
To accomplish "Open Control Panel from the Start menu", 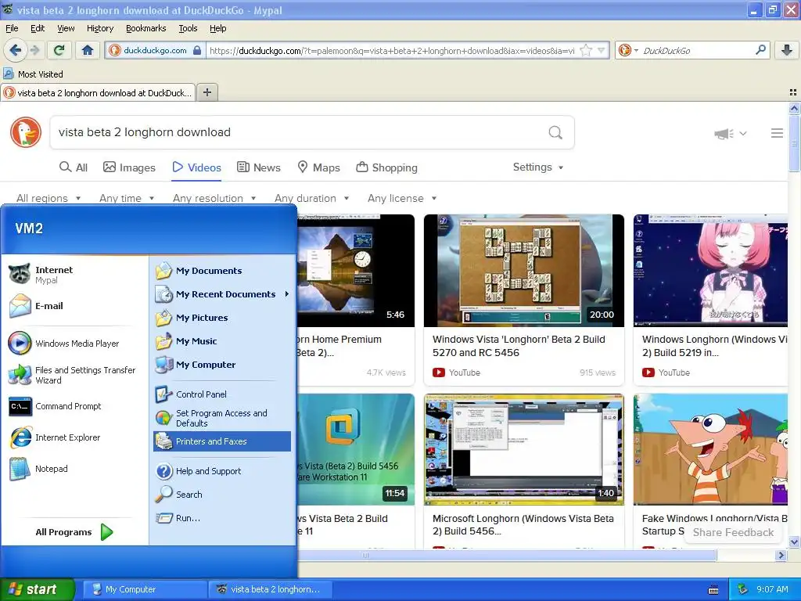I will (222, 394).
